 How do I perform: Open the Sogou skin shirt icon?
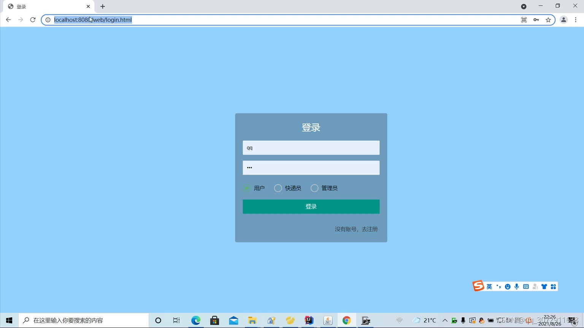(544, 287)
